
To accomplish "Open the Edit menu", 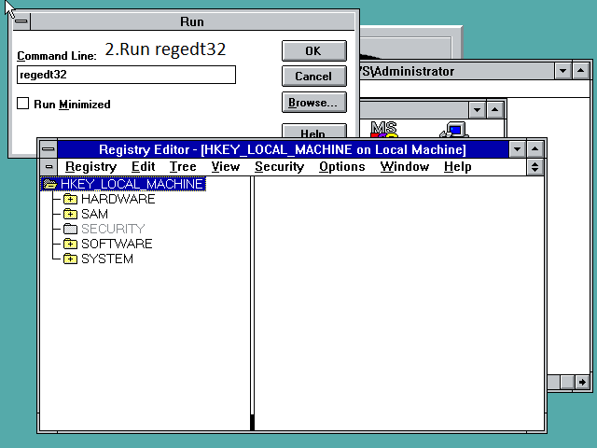I will [143, 167].
